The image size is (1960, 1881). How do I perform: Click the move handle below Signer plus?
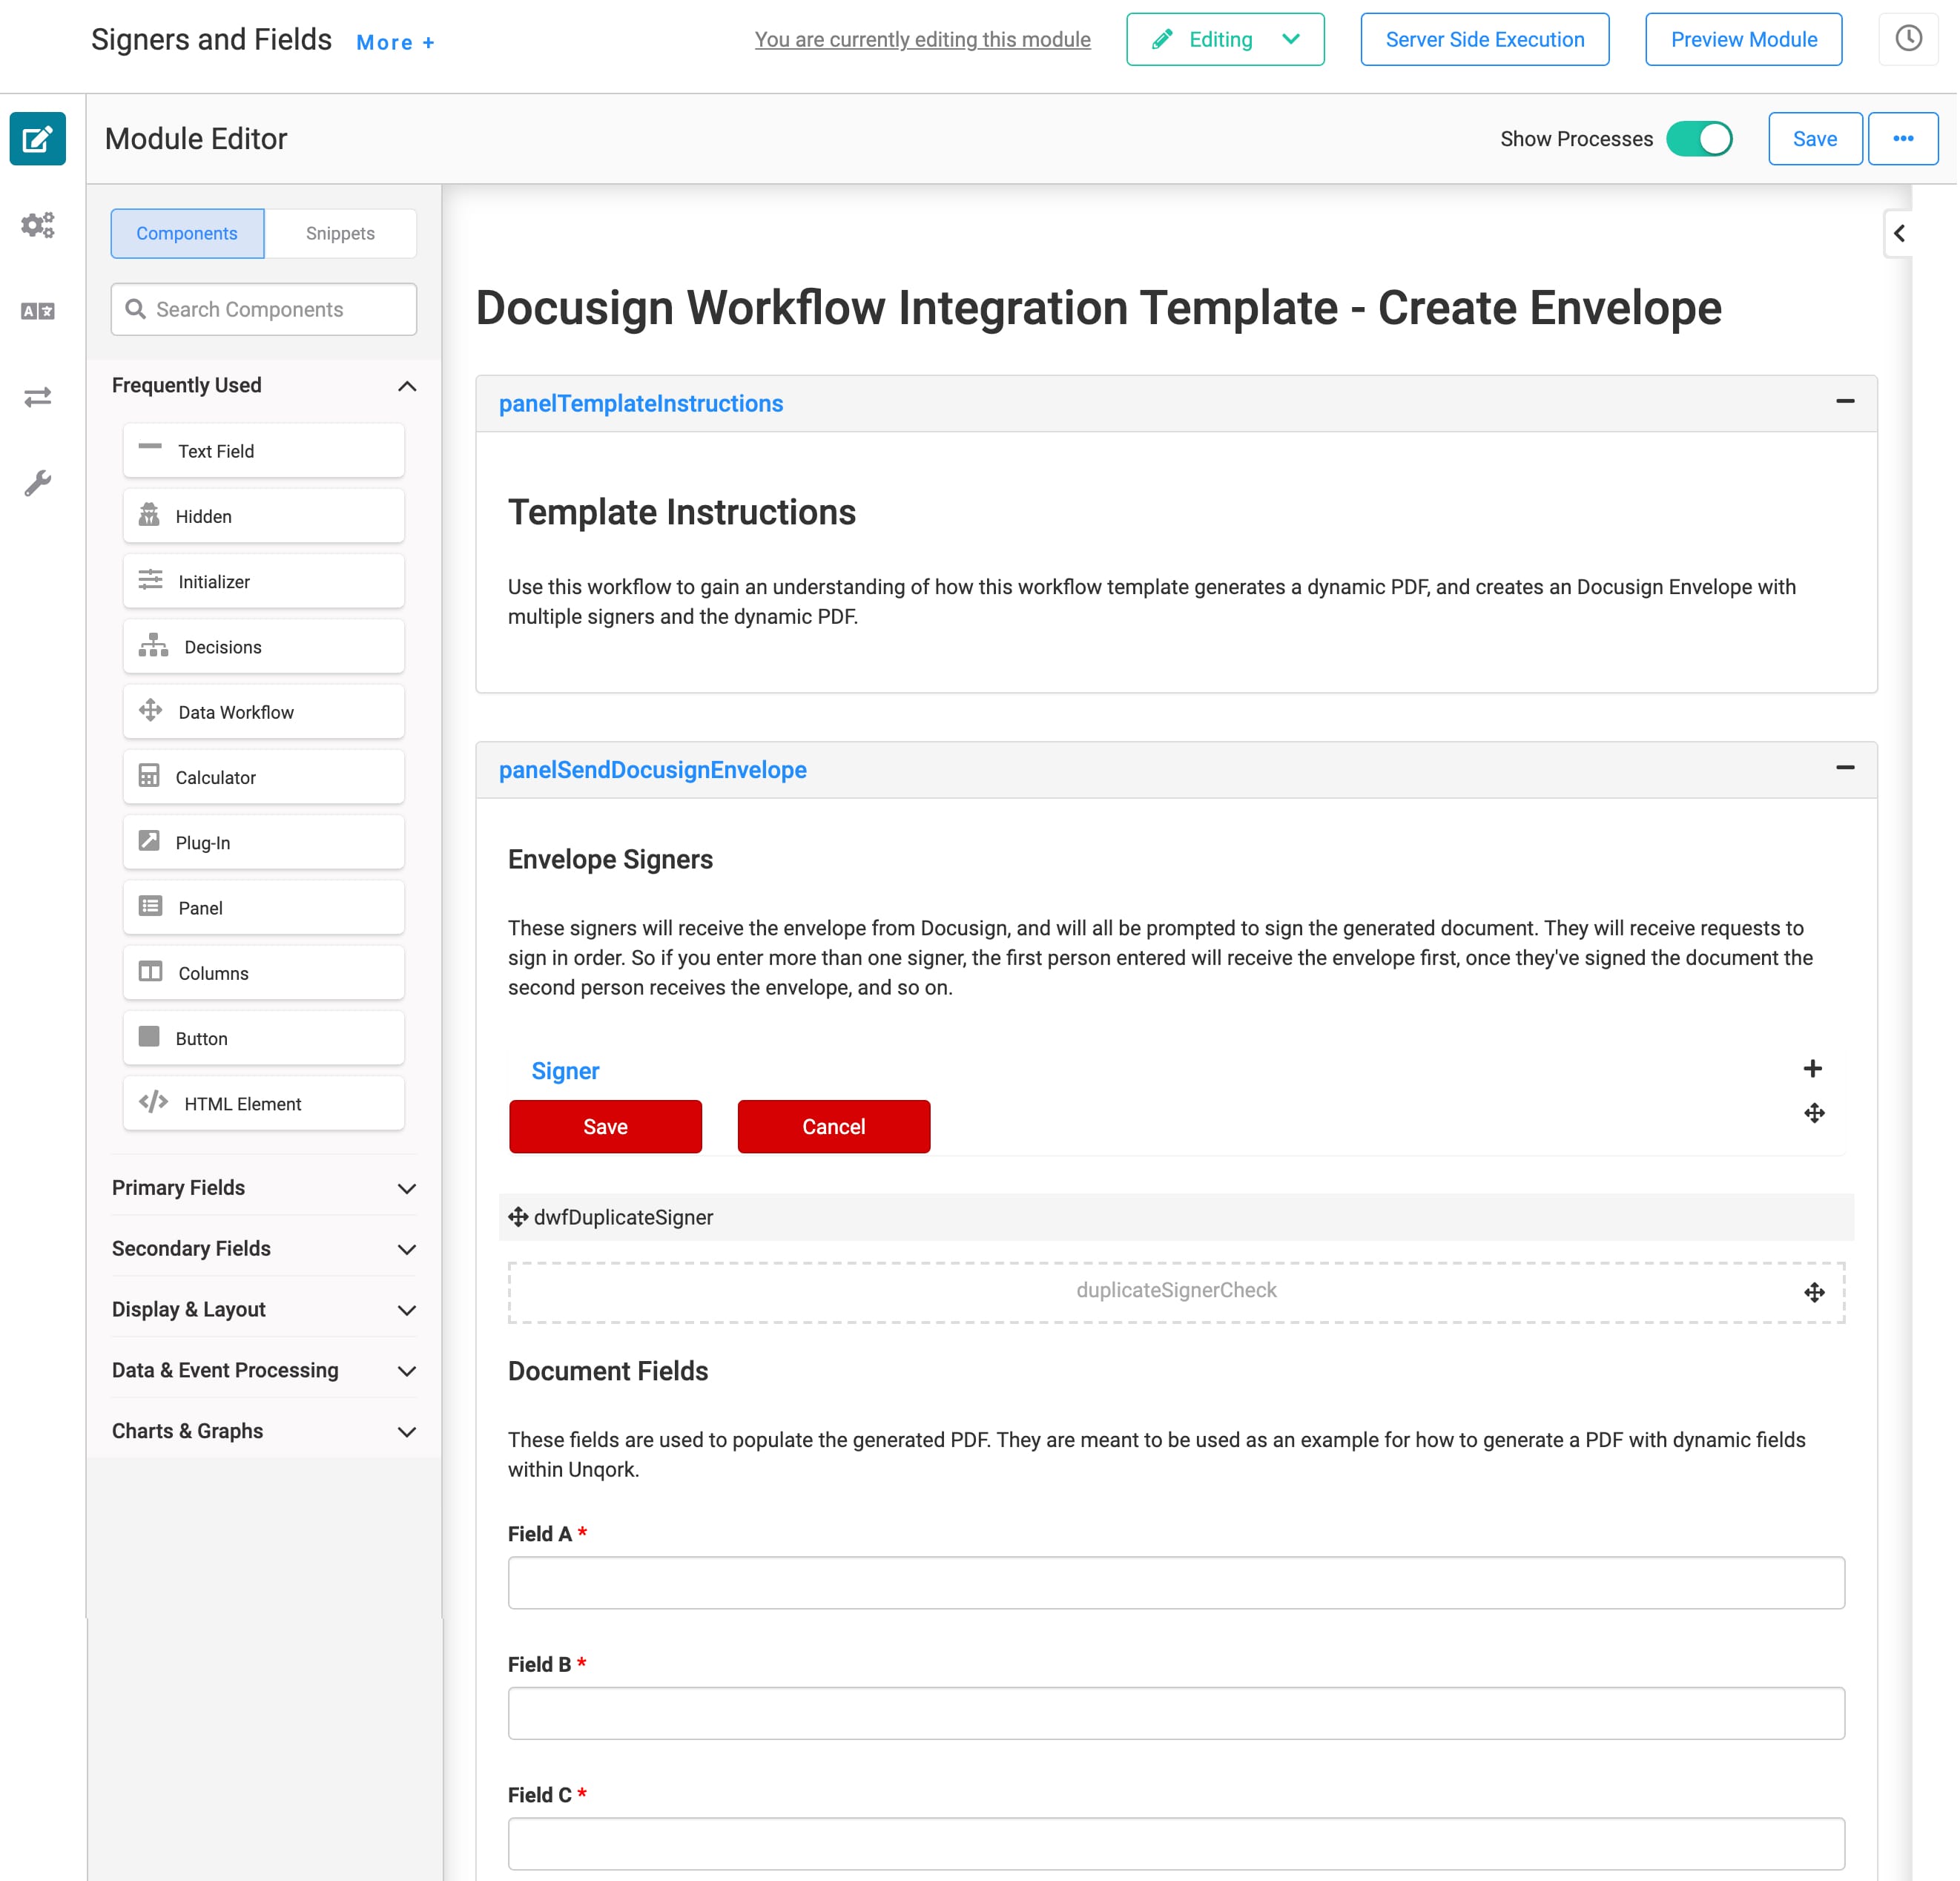1814,1113
